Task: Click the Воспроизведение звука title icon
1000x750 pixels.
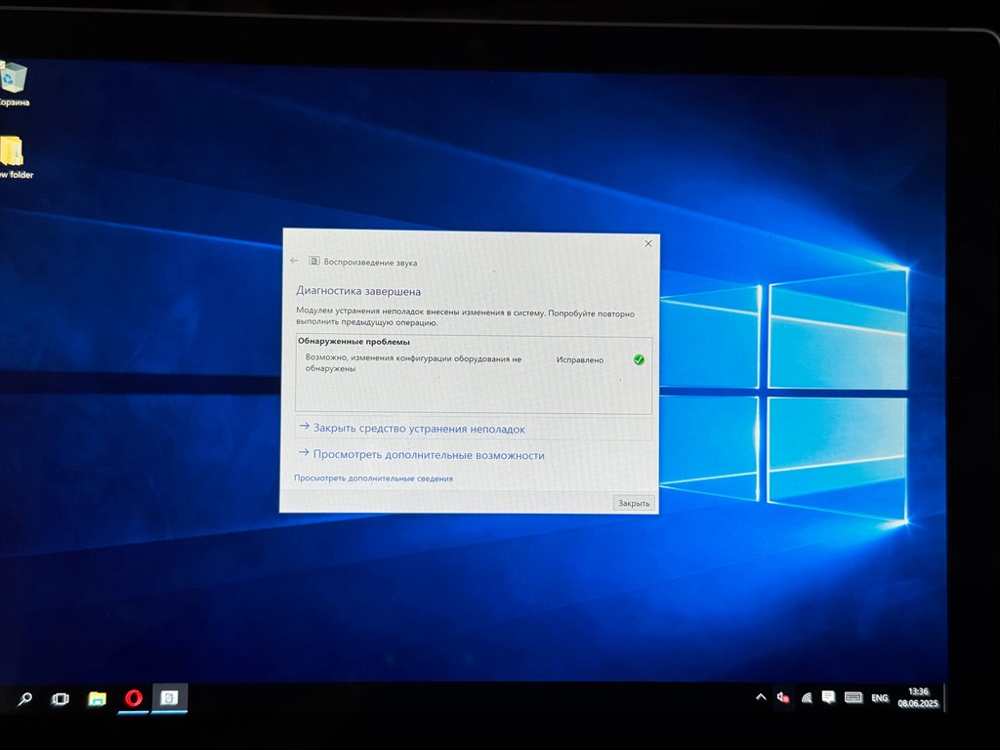Action: [314, 261]
